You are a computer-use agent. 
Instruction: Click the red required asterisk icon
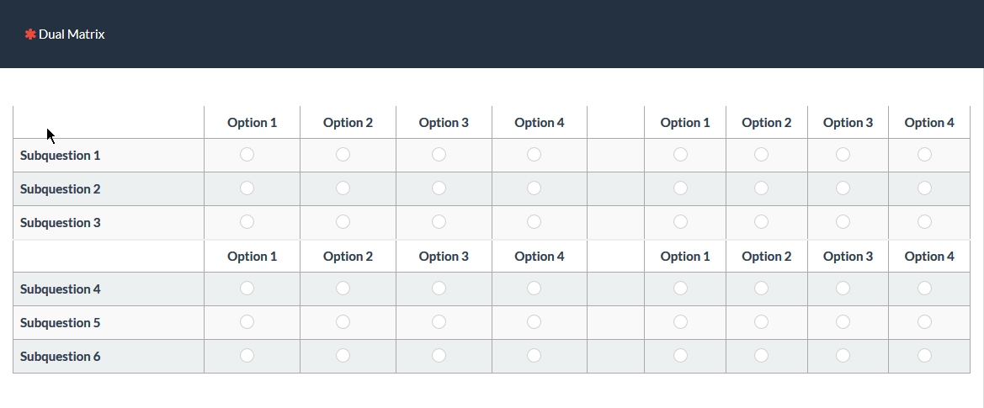click(x=30, y=34)
